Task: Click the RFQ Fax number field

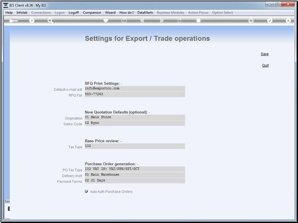Action: pyautogui.click(x=135, y=94)
